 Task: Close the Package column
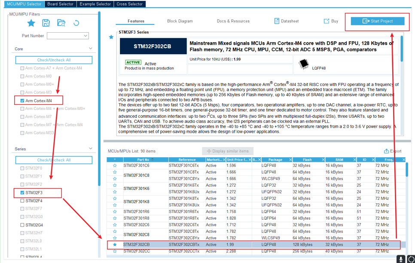click(x=290, y=160)
